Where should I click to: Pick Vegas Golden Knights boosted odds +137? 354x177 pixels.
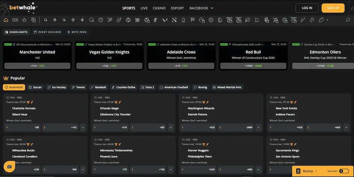(x=109, y=66)
